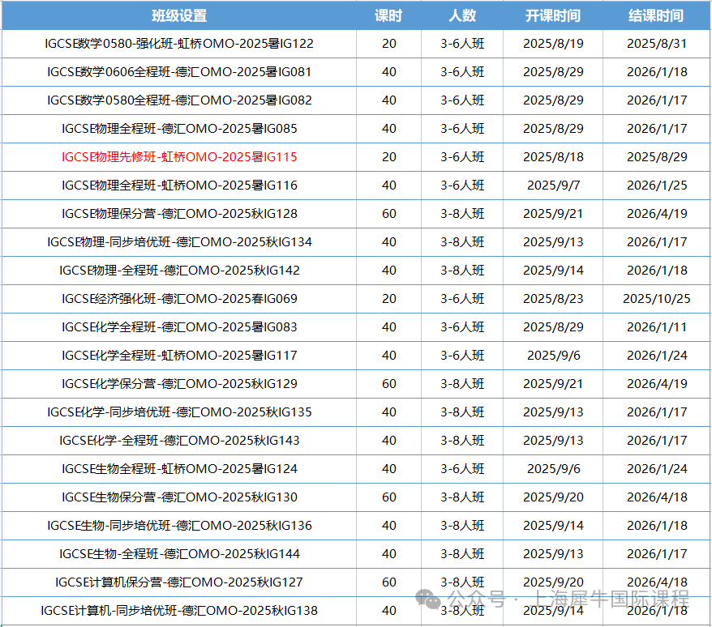Click the end date 2026/4/19 for IG129
The image size is (712, 627).
[657, 384]
